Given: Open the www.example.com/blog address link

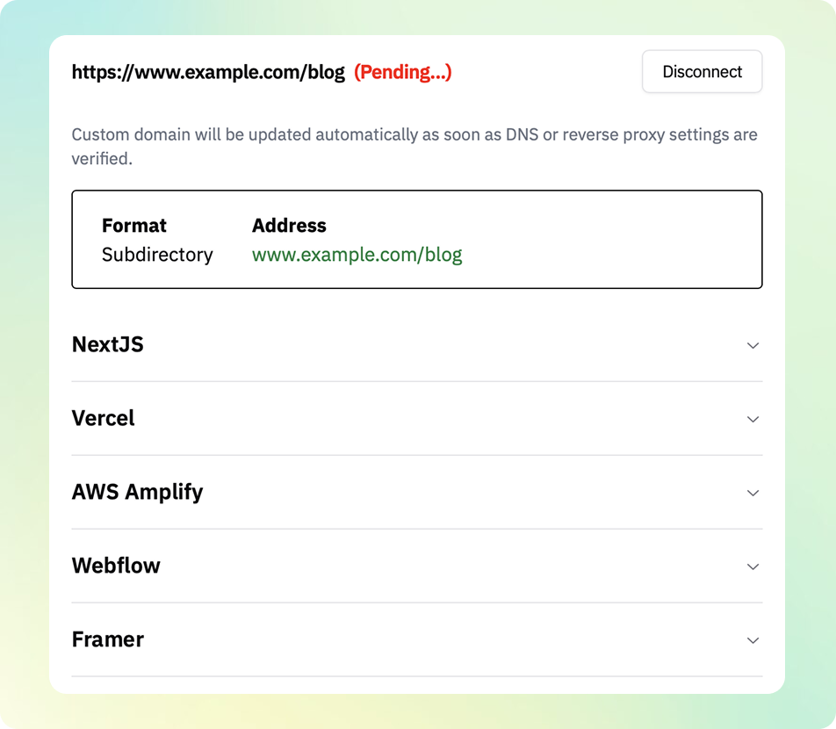Looking at the screenshot, I should [357, 255].
